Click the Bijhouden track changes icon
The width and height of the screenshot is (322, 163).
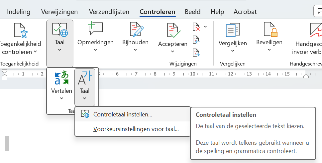pos(135,29)
